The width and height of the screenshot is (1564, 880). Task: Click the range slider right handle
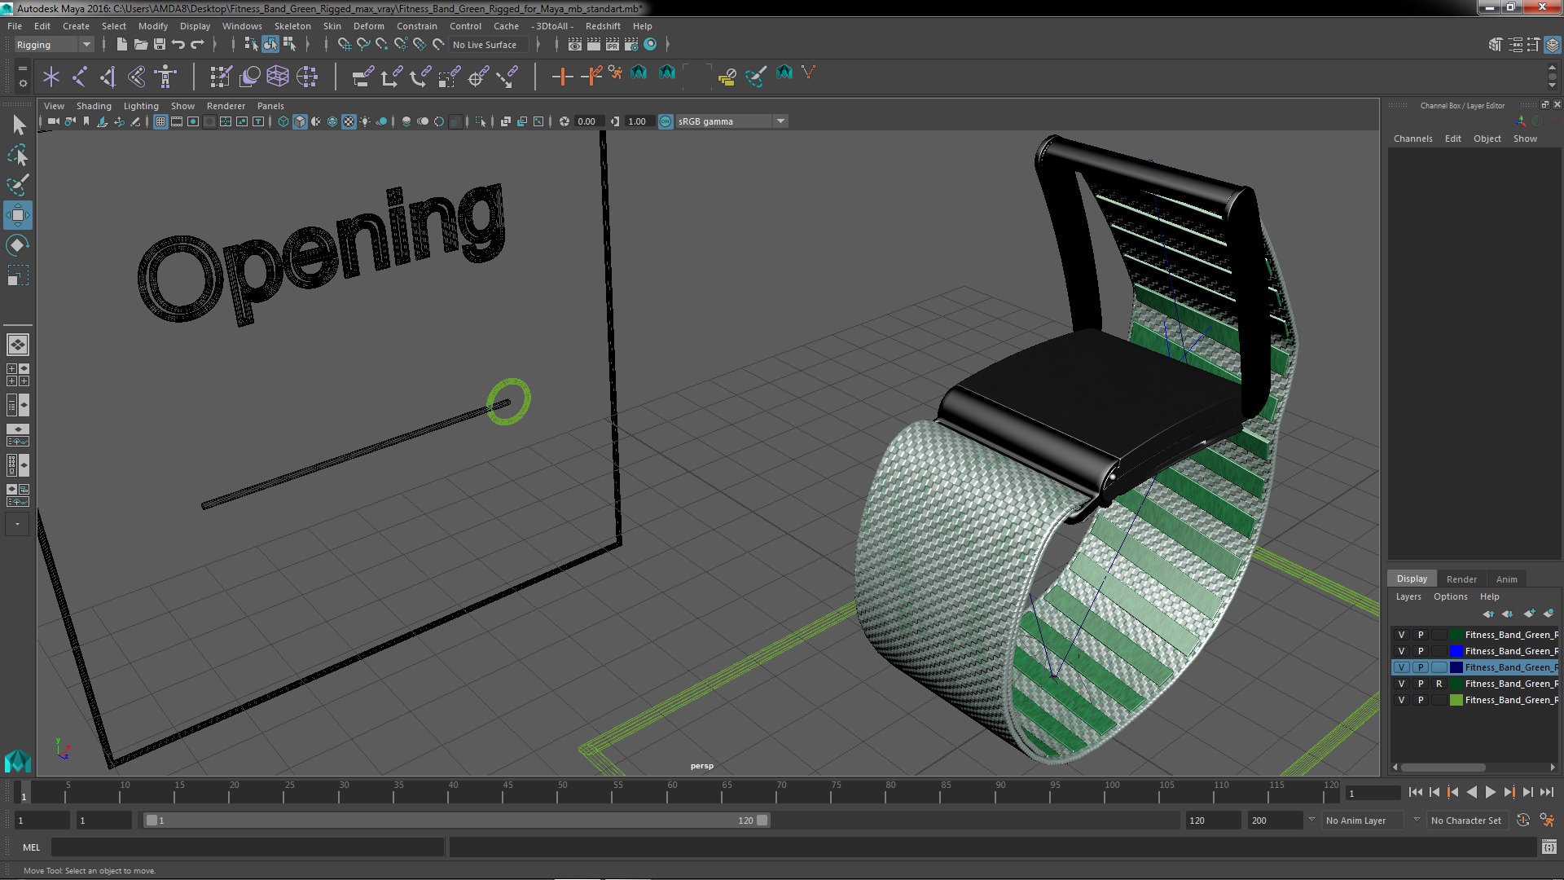click(762, 821)
